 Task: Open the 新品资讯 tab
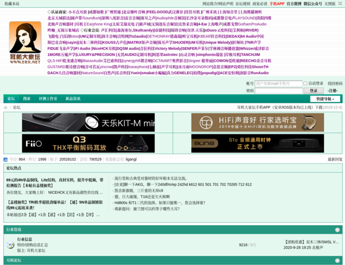(73, 99)
